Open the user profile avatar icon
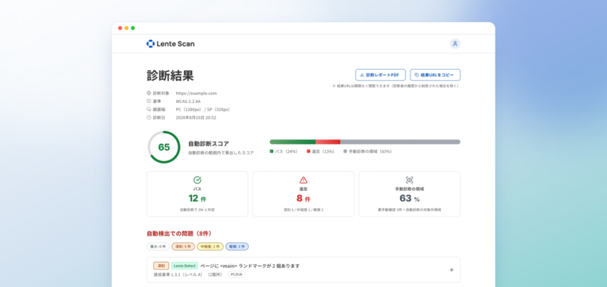The width and height of the screenshot is (607, 287). [454, 44]
